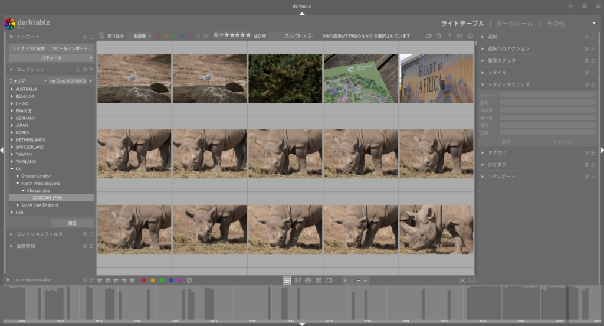Viewport: 604px width, 326px height.
Task: Click the ライブラリに追加 button
Action: coord(28,48)
